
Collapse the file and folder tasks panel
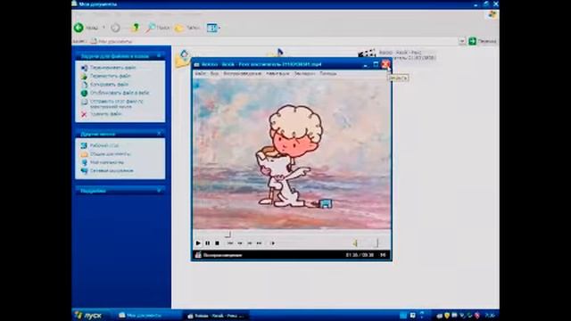tap(159, 56)
